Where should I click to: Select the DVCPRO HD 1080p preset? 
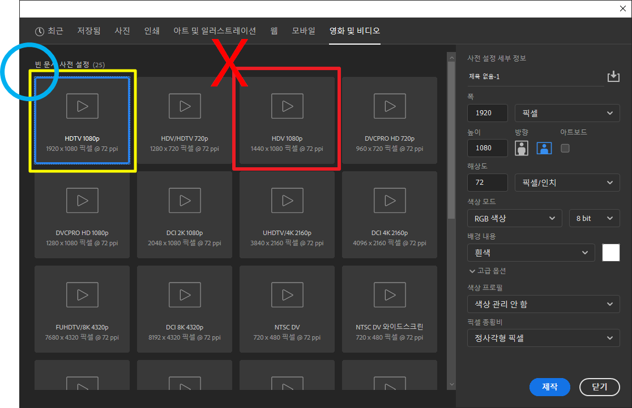82,215
